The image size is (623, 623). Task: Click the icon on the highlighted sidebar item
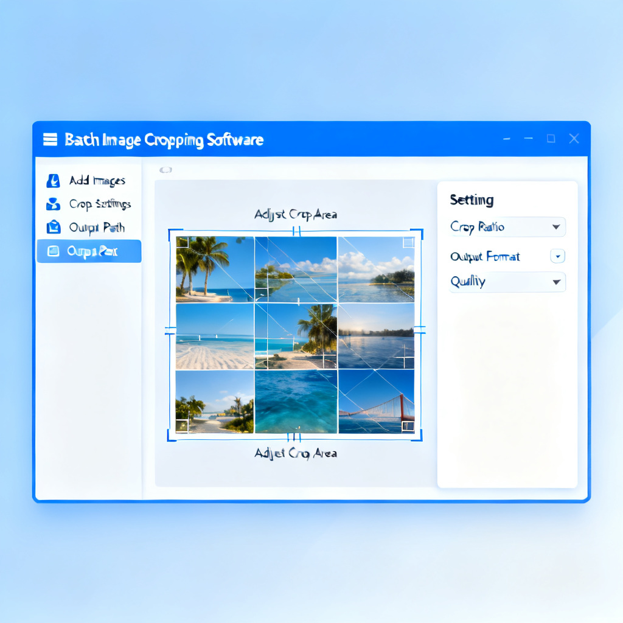coord(54,251)
